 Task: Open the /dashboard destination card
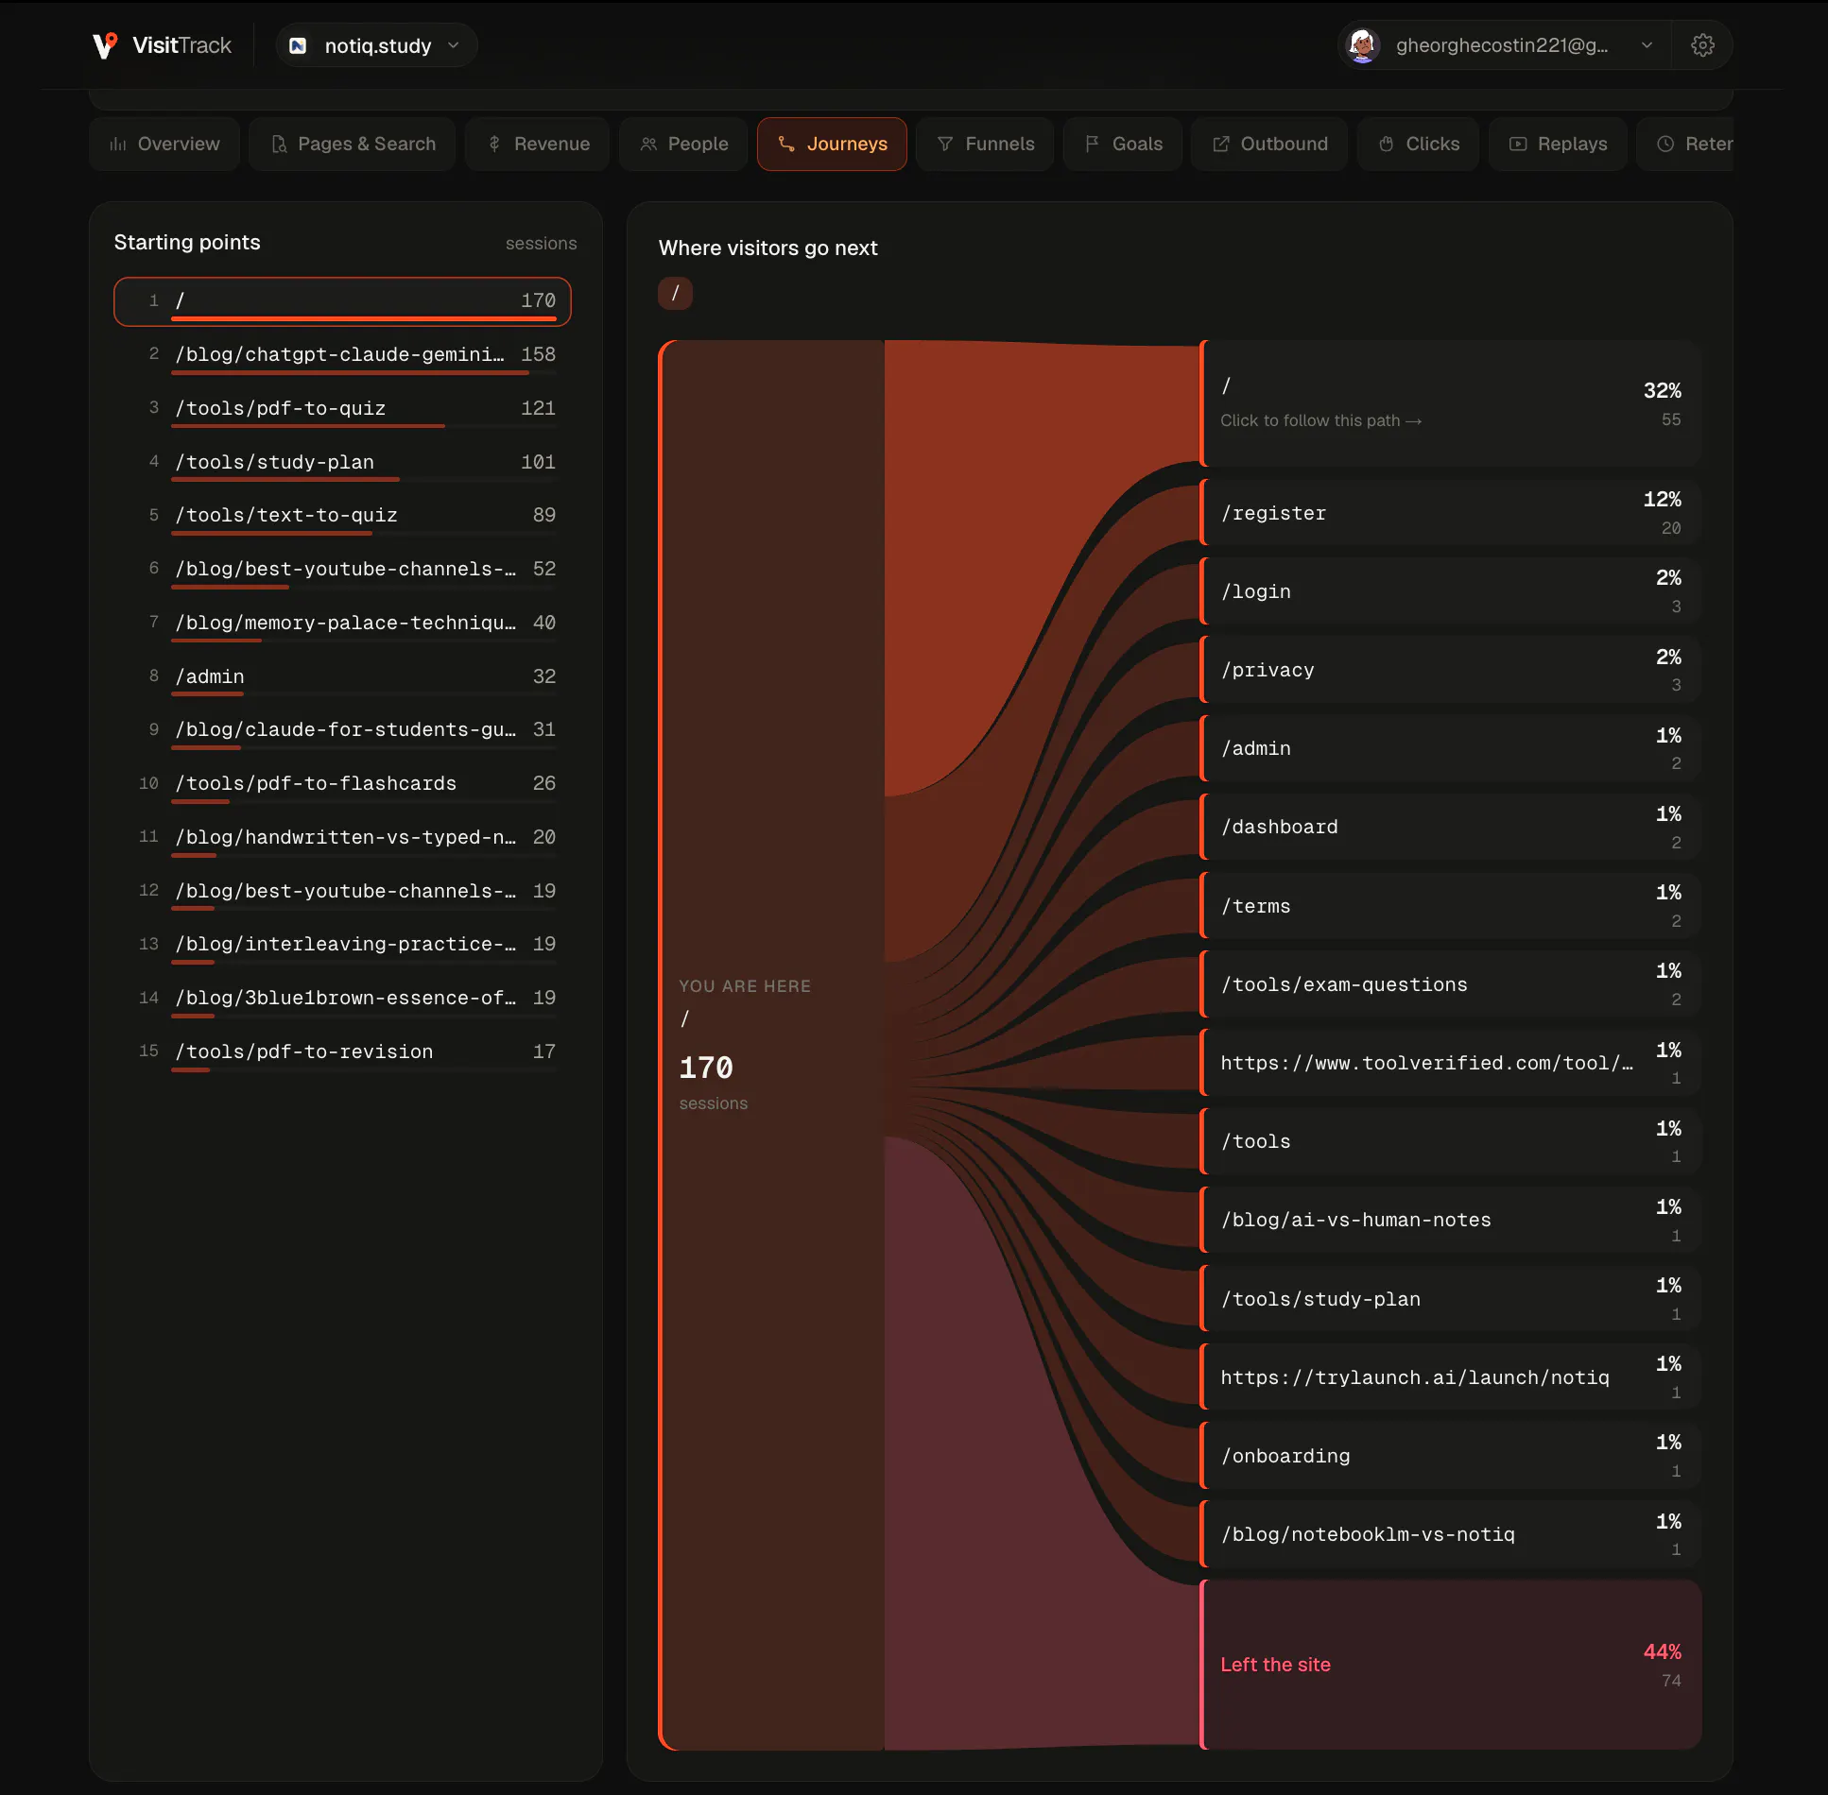tap(1451, 827)
